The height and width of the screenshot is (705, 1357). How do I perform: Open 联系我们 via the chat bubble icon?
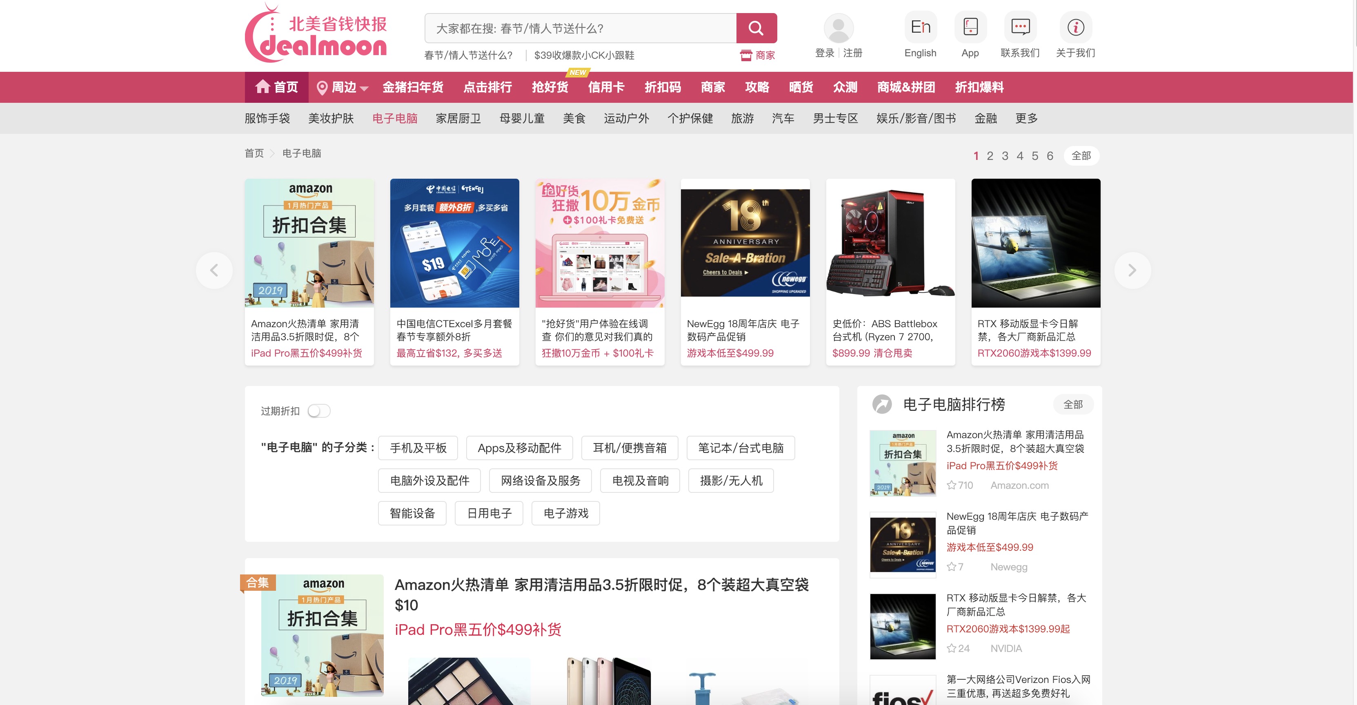tap(1020, 27)
